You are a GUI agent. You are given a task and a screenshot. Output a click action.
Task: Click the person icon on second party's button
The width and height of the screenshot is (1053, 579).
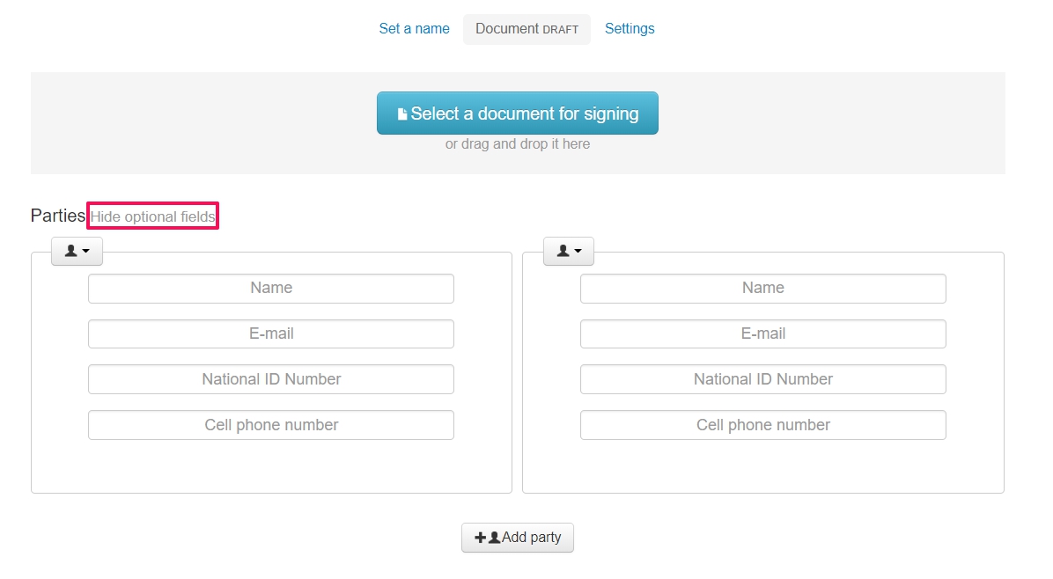tap(563, 251)
